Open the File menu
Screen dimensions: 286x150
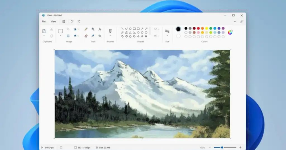point(44,22)
